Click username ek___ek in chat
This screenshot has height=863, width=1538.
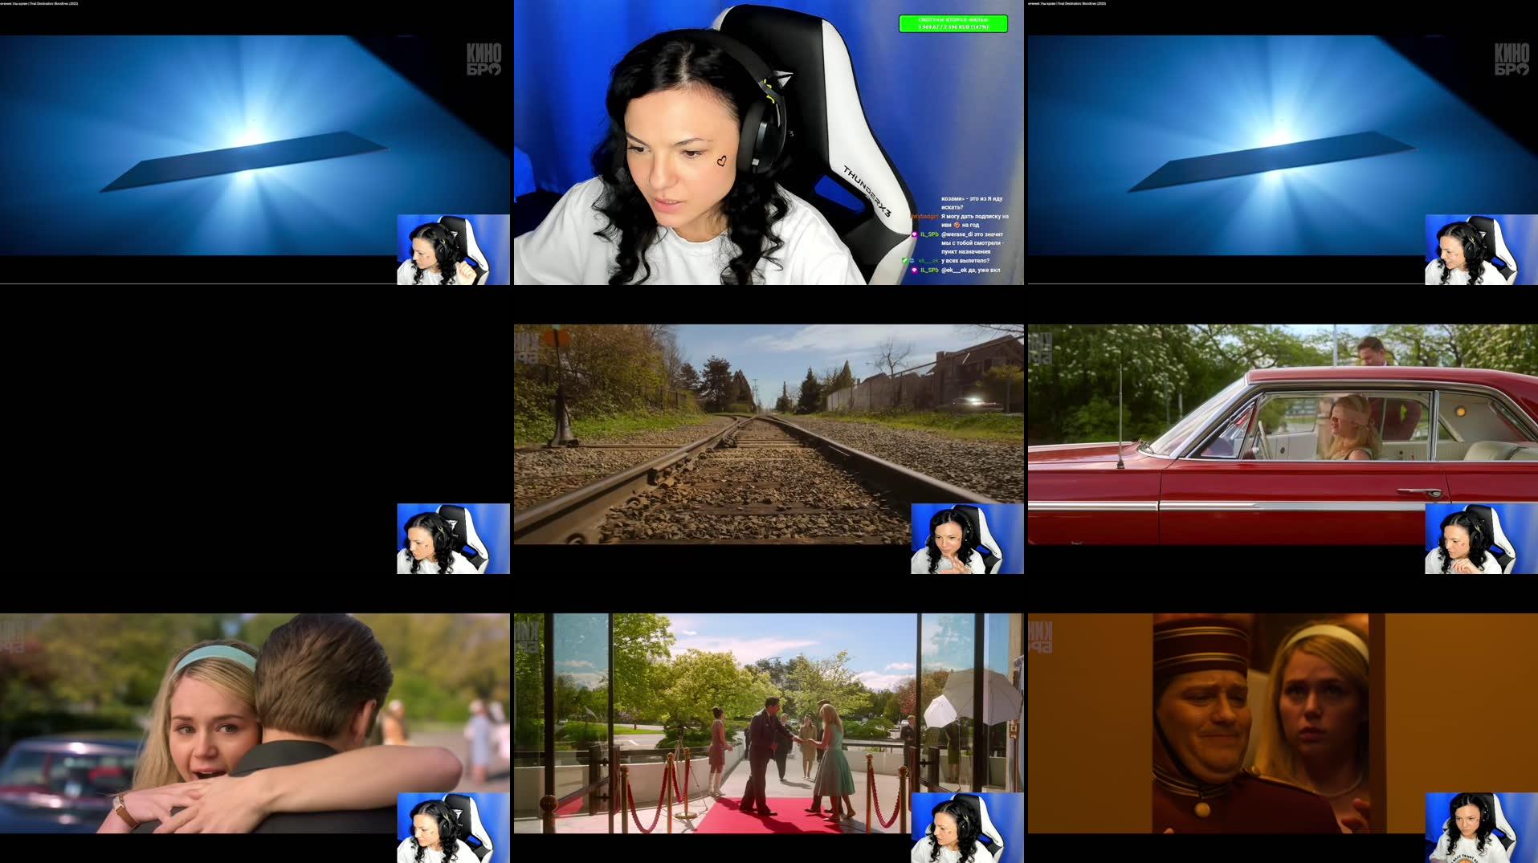[x=928, y=261]
